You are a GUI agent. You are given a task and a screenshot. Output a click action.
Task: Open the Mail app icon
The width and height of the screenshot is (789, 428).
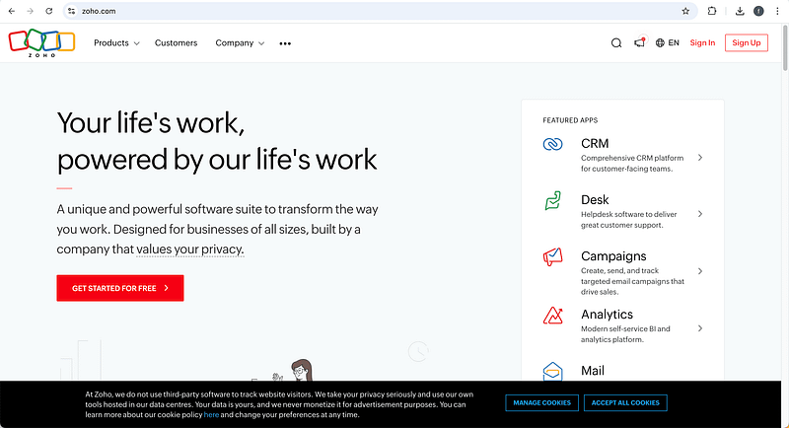(552, 372)
